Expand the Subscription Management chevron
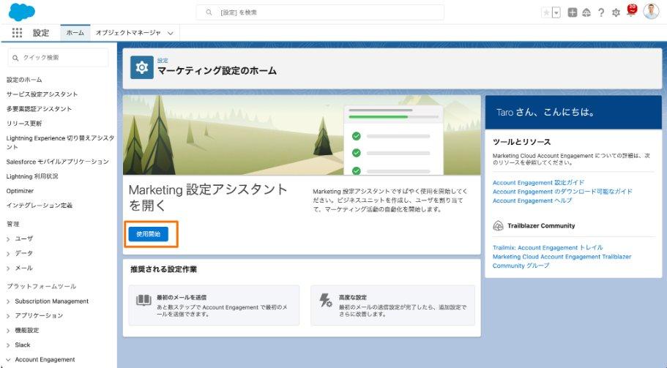 click(x=8, y=301)
